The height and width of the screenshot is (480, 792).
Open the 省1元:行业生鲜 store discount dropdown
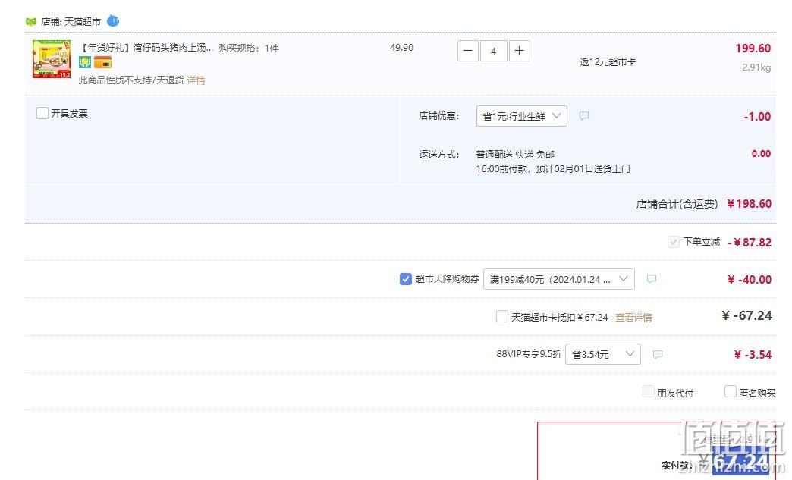click(522, 116)
